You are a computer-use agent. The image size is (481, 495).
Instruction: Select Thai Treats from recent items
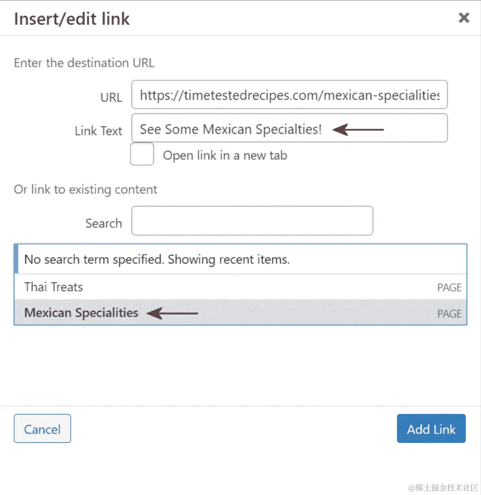53,287
